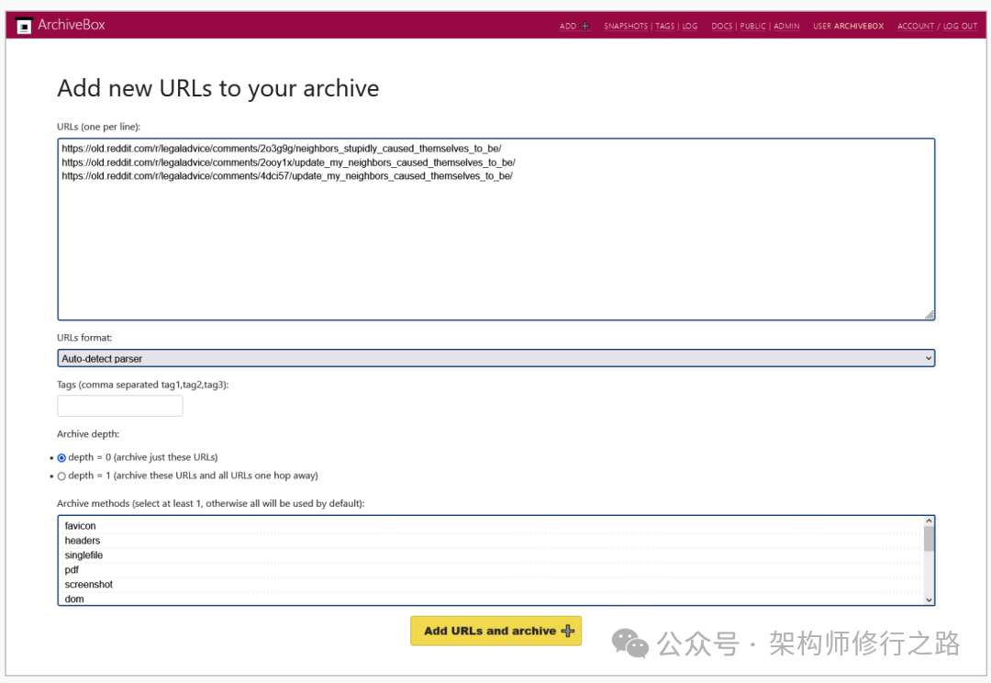Click the USER ARCHIVEBOX link
Viewport: 991px width, 683px height.
pyautogui.click(x=848, y=26)
